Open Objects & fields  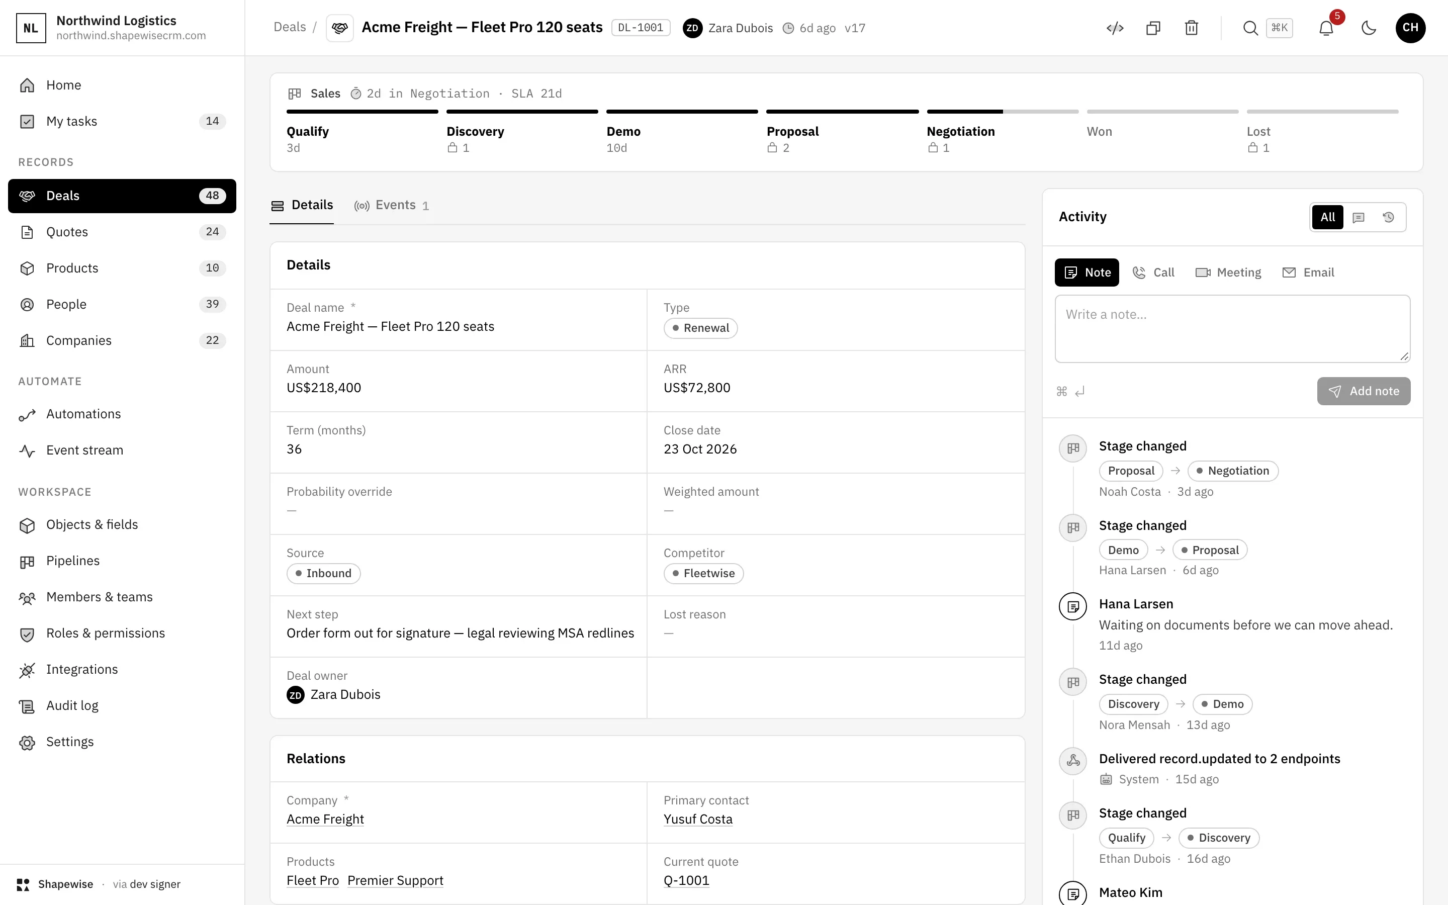click(x=122, y=525)
